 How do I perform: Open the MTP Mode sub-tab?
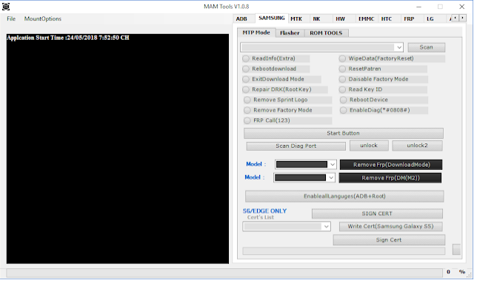click(256, 33)
